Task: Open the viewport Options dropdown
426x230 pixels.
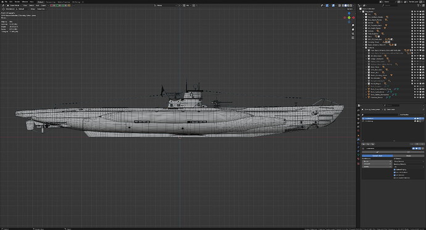Action: point(351,9)
